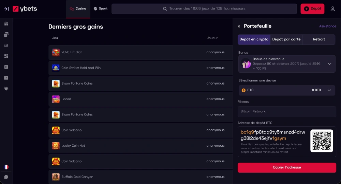Select the Dépôt par carte tab

286,39
